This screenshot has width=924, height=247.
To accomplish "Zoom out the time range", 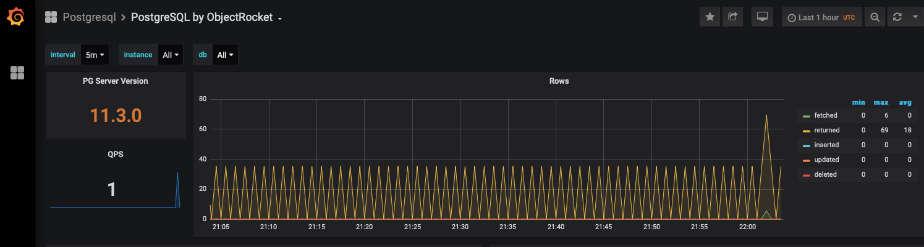I will coord(875,17).
